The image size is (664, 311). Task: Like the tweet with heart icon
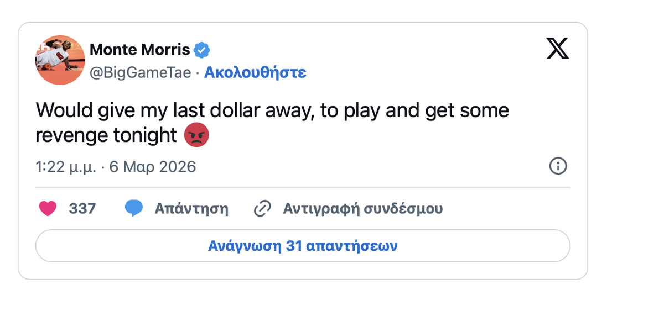point(48,209)
